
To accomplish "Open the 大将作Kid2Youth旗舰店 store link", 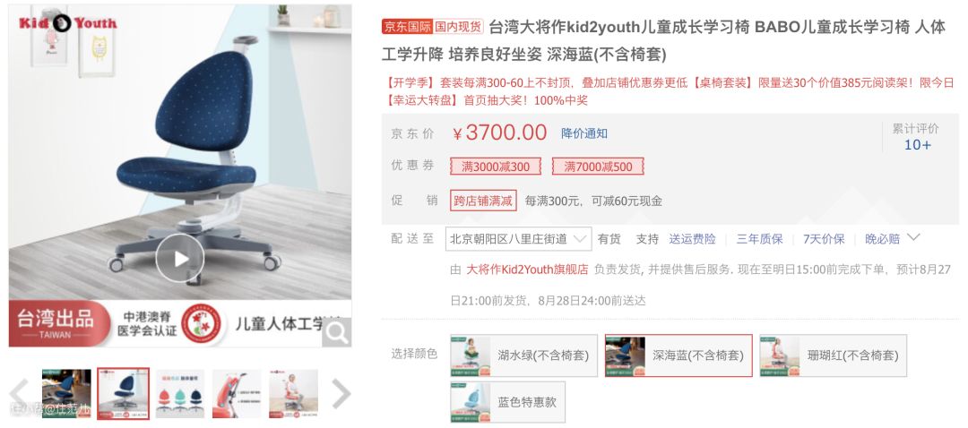I will pyautogui.click(x=527, y=270).
